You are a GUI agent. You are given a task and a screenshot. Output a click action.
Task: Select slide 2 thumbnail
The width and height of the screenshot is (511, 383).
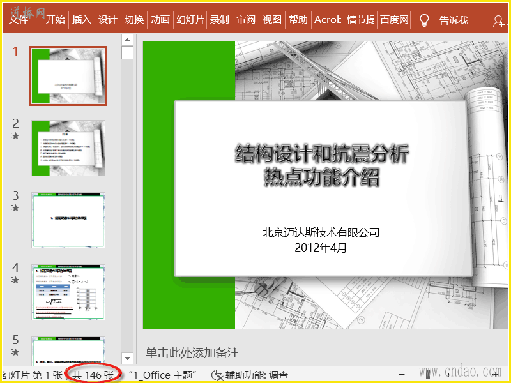point(68,148)
